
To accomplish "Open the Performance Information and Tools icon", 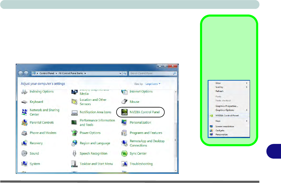I will click(74, 123).
